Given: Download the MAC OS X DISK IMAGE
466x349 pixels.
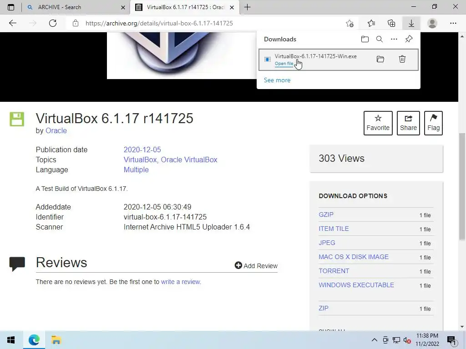Looking at the screenshot, I should pyautogui.click(x=354, y=257).
